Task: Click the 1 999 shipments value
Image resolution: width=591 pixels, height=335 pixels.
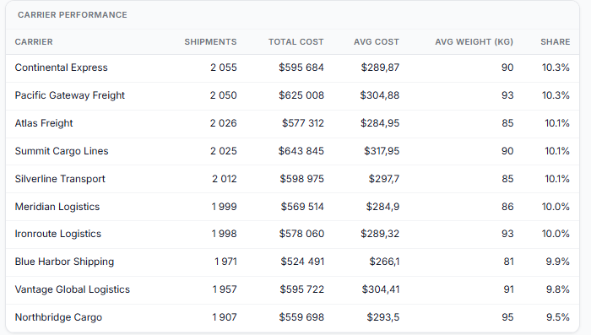Action: (225, 207)
